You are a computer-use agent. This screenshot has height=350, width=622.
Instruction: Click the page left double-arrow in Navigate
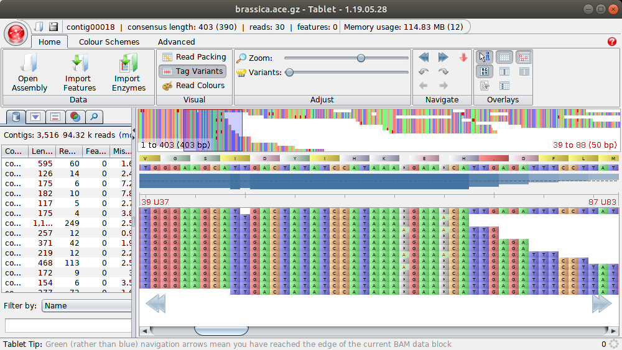[x=424, y=57]
